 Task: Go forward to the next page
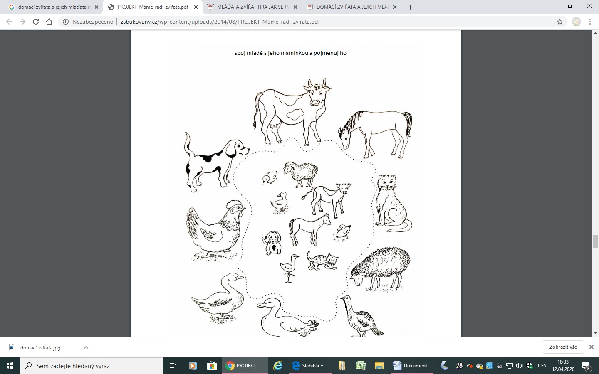click(x=22, y=22)
